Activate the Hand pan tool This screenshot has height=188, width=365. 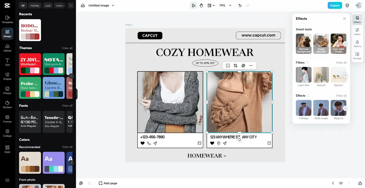[x=201, y=5]
